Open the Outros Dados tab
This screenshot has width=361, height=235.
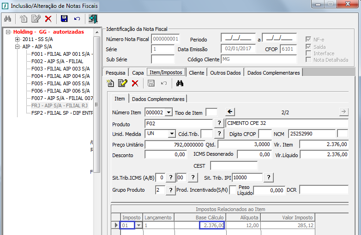225,72
